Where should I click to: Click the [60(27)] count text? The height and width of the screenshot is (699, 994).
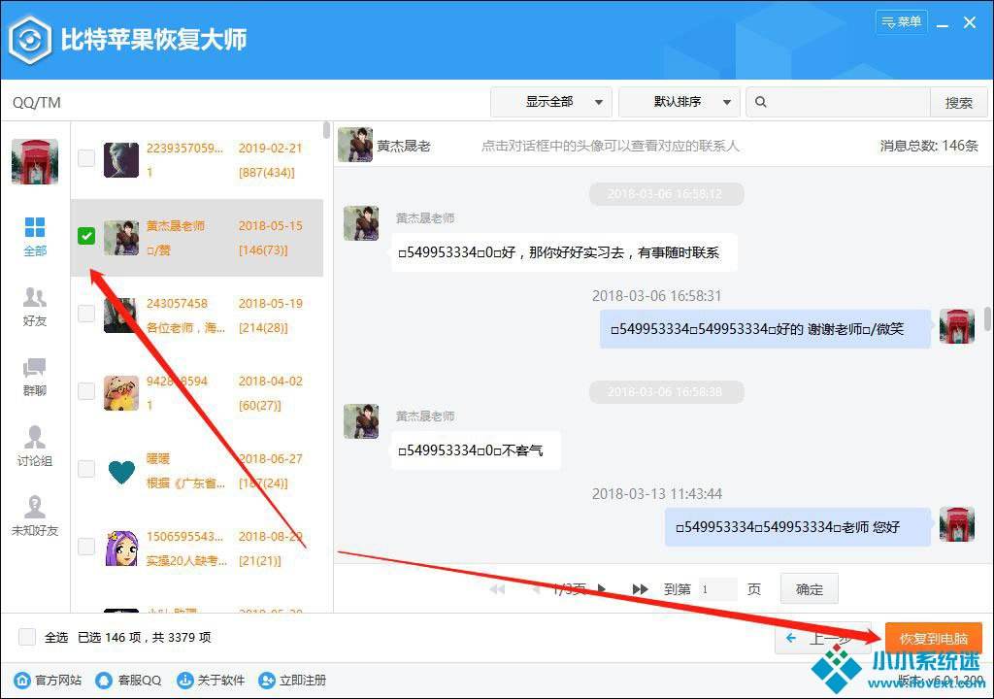259,405
